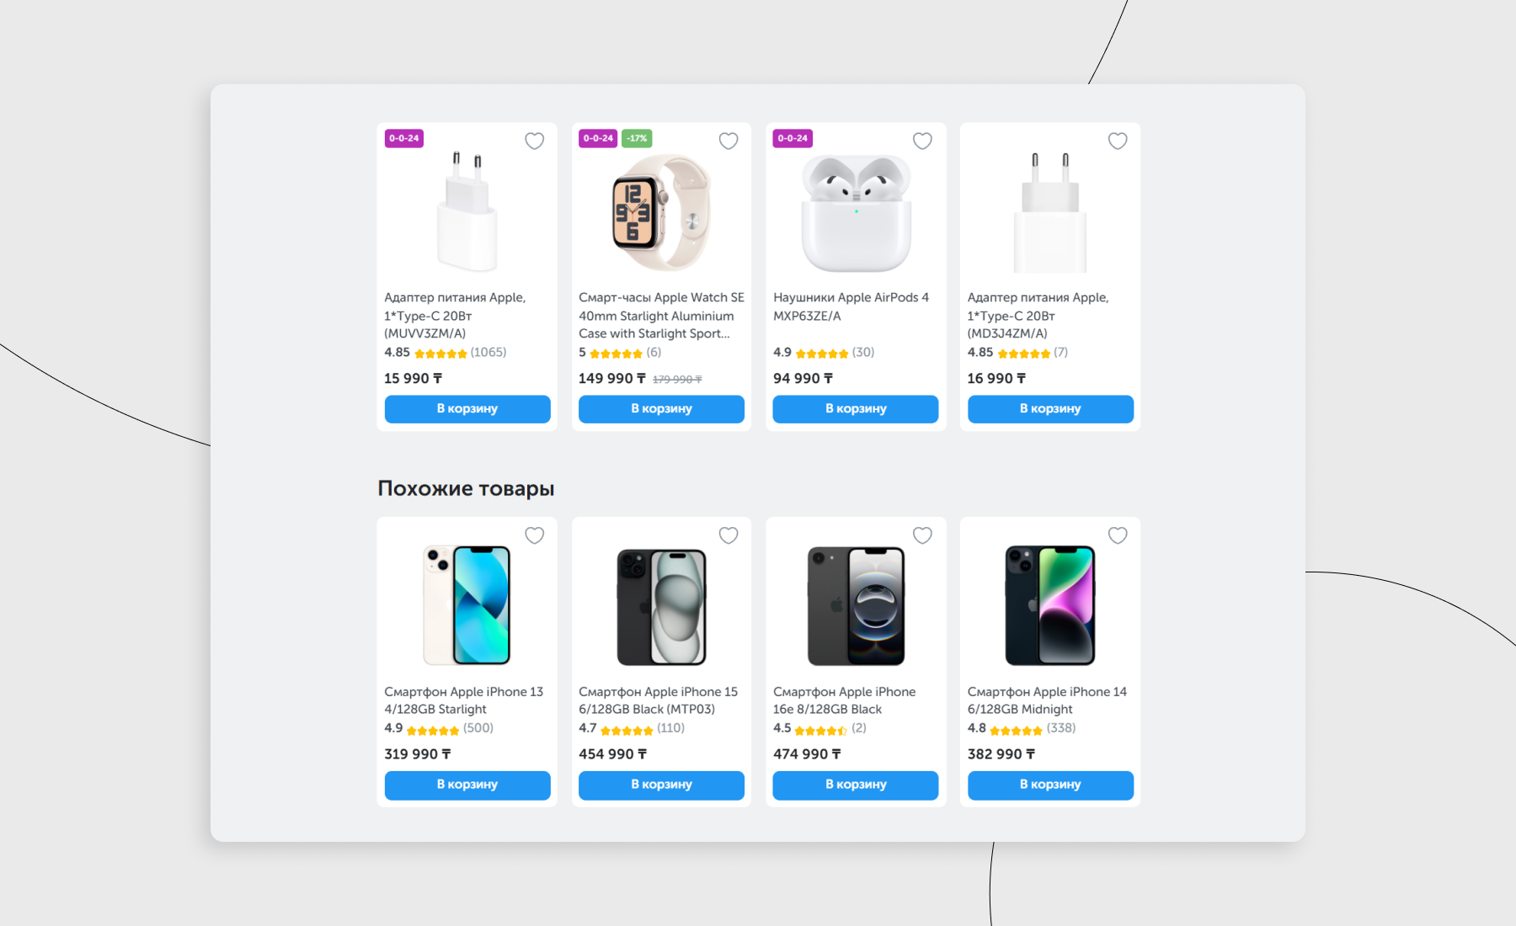The image size is (1516, 926).
Task: Favorite the MD3J4ZM/A power adapter
Action: (1118, 141)
